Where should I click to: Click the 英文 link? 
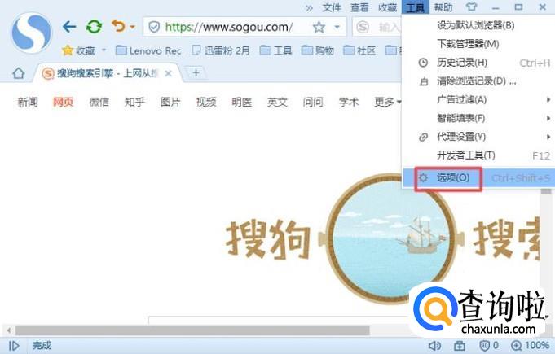click(x=277, y=102)
